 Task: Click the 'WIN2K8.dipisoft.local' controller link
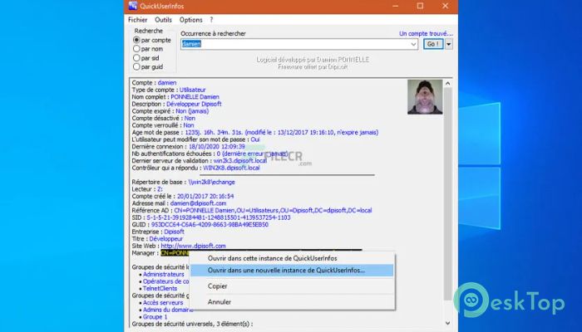point(231,168)
